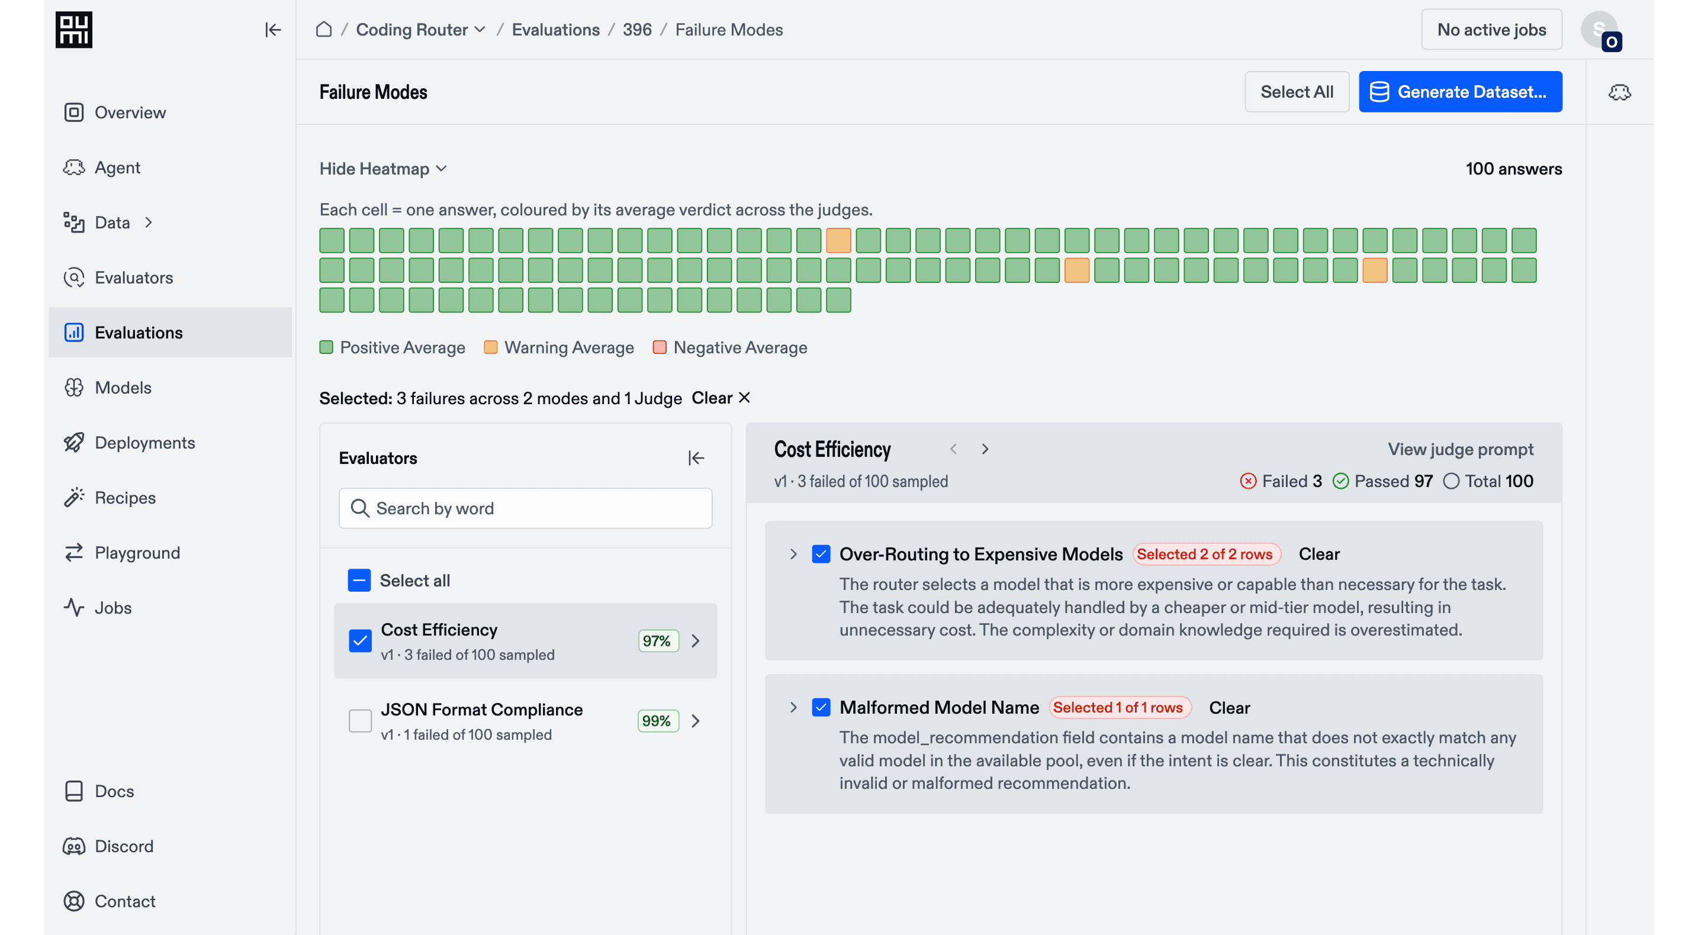Expand Over-Routing to Expensive Models rows
Viewport: 1698px width, 935px height.
(x=793, y=554)
